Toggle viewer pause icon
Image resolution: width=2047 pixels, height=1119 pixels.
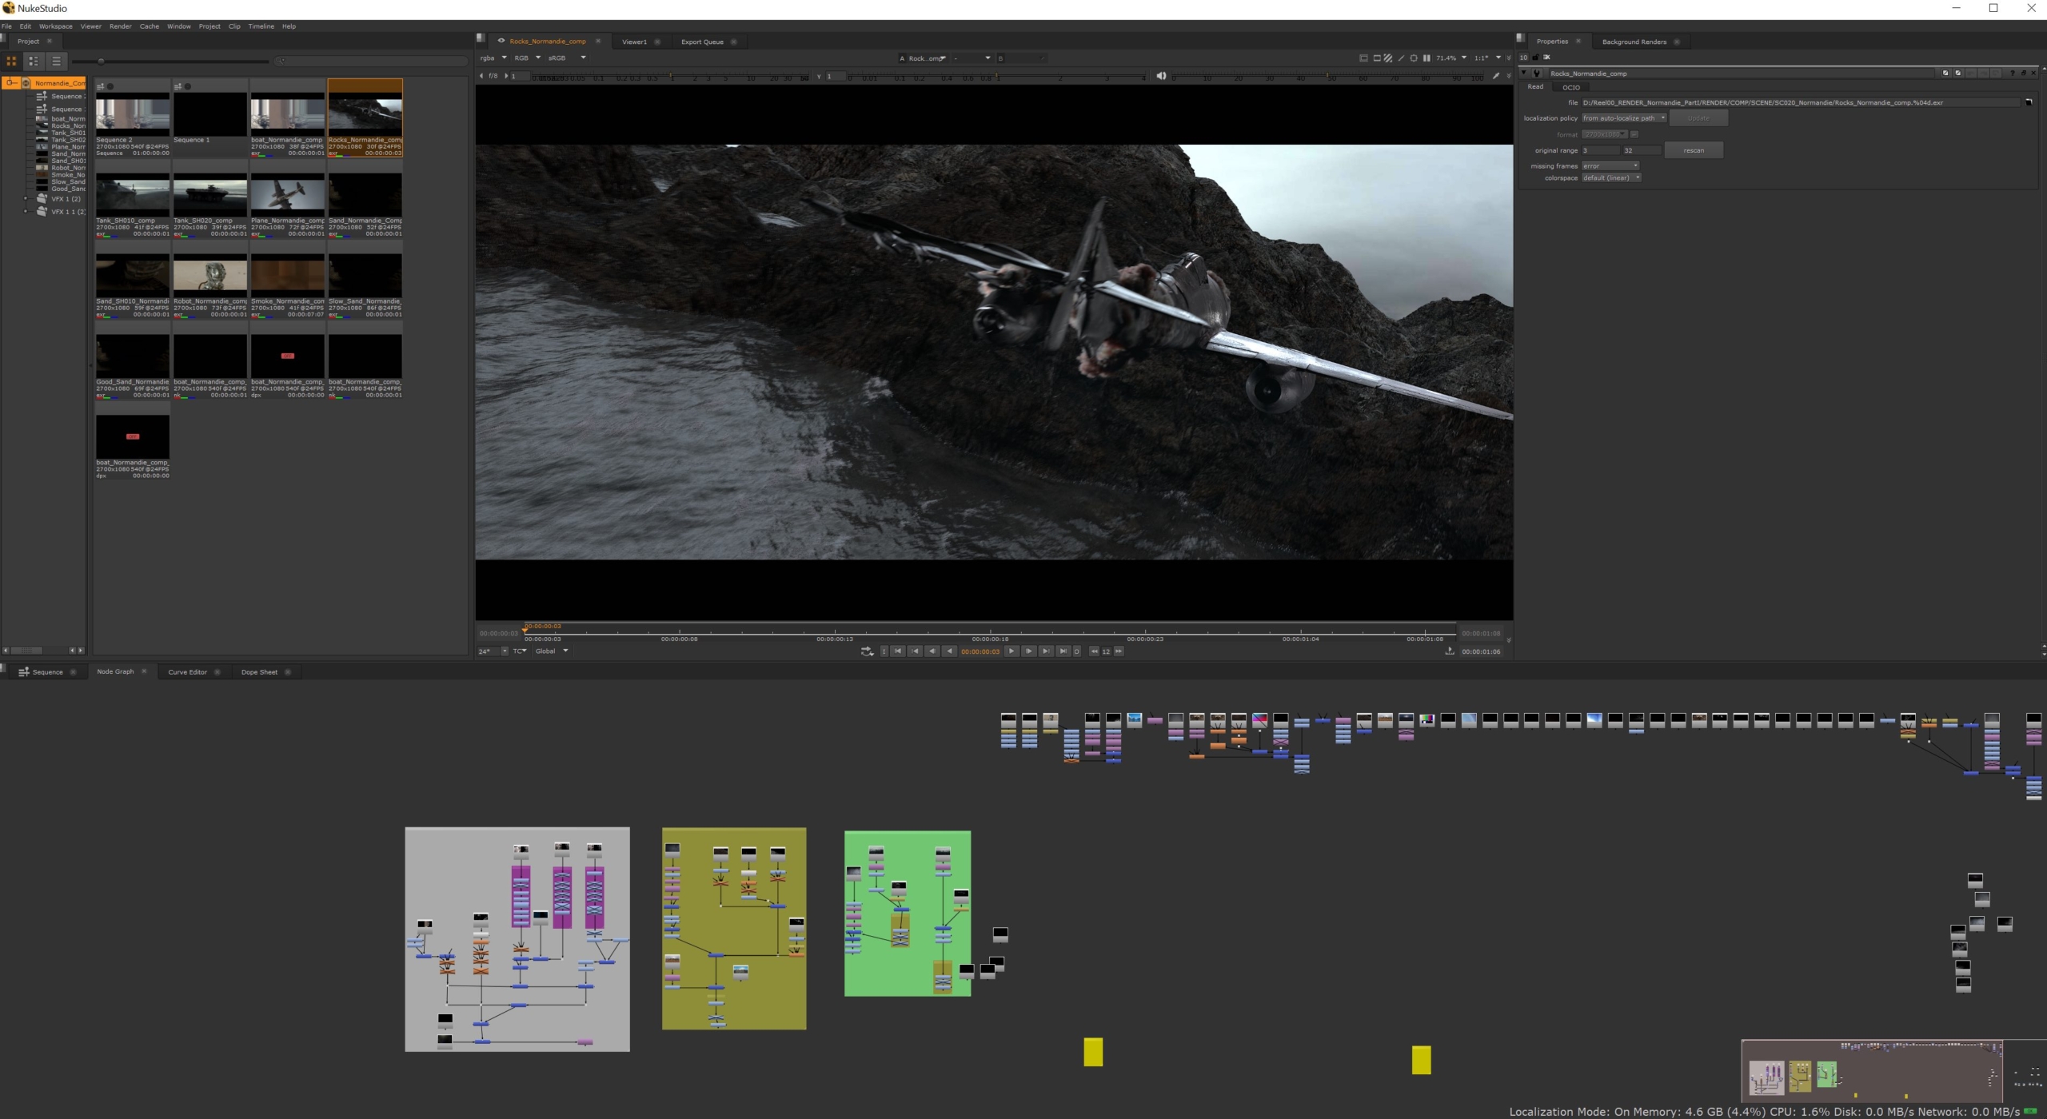[1427, 58]
